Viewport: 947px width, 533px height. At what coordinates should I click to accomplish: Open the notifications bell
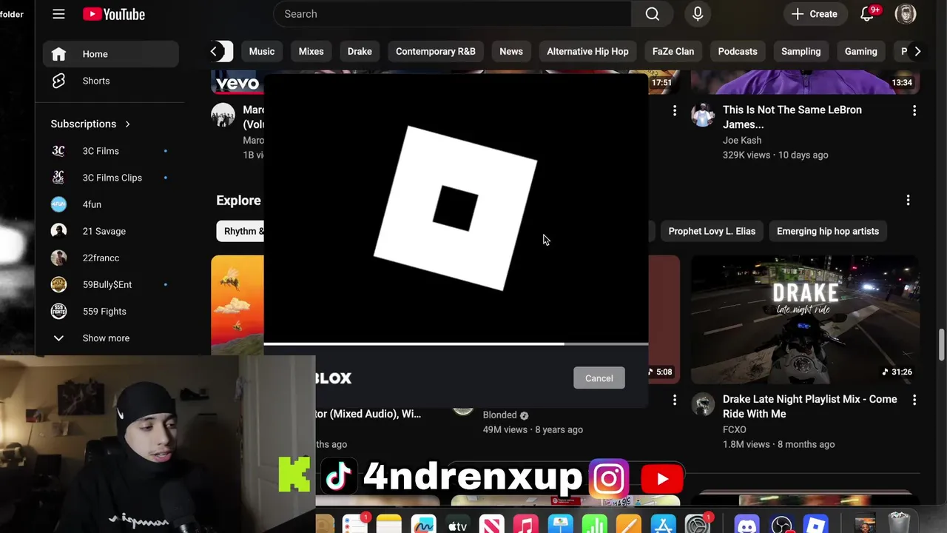tap(867, 14)
